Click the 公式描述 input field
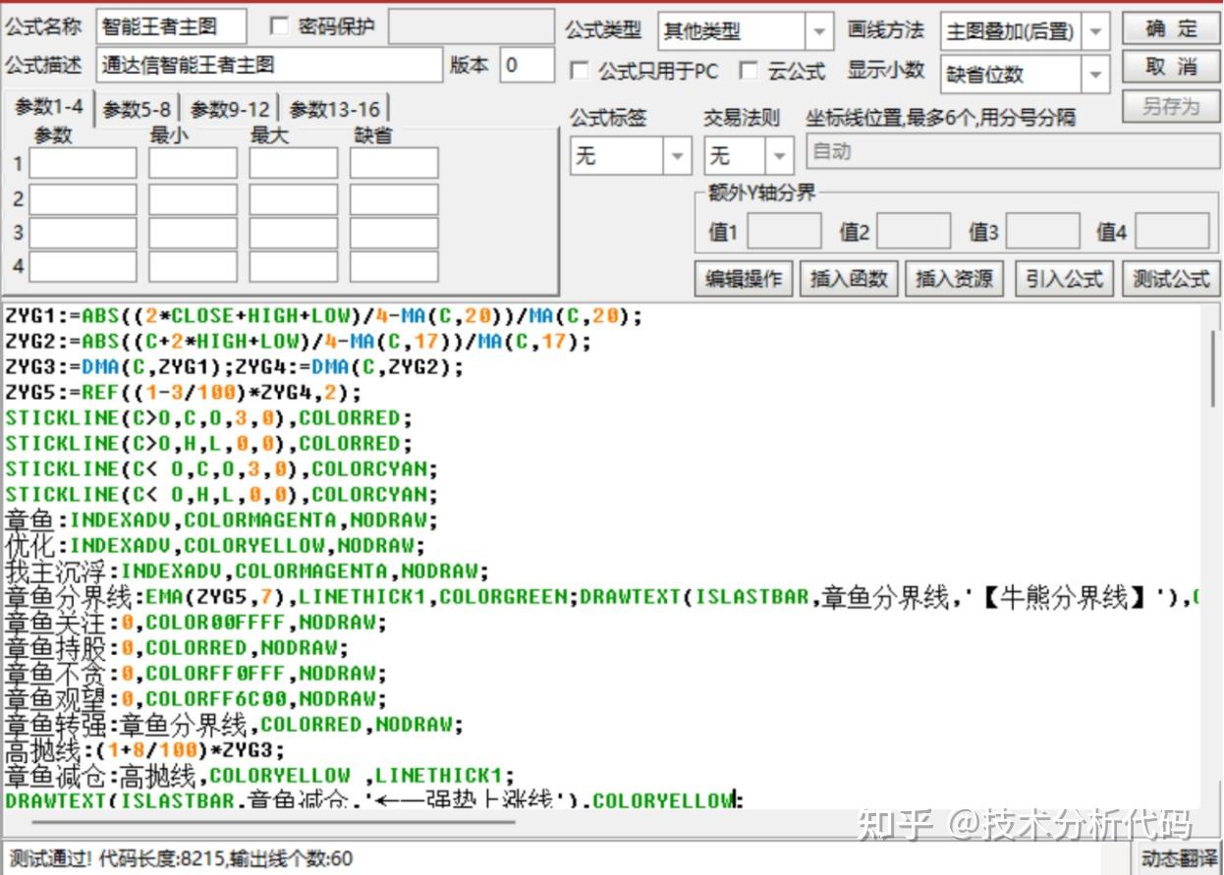1224x875 pixels. [x=269, y=65]
